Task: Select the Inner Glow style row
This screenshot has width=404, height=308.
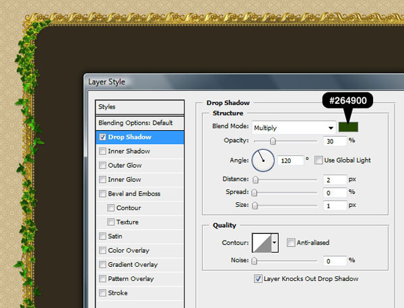Action: click(x=140, y=179)
